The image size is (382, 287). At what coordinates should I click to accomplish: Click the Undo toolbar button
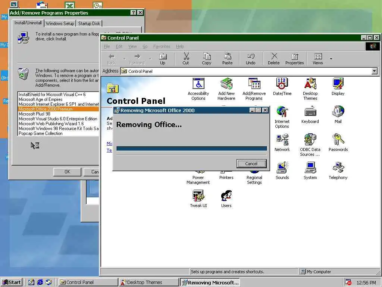pyautogui.click(x=250, y=59)
